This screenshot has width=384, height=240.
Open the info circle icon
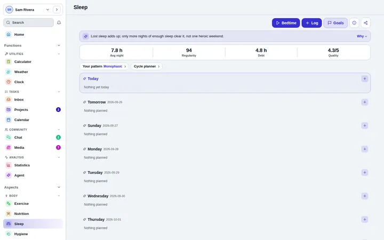coord(354,23)
